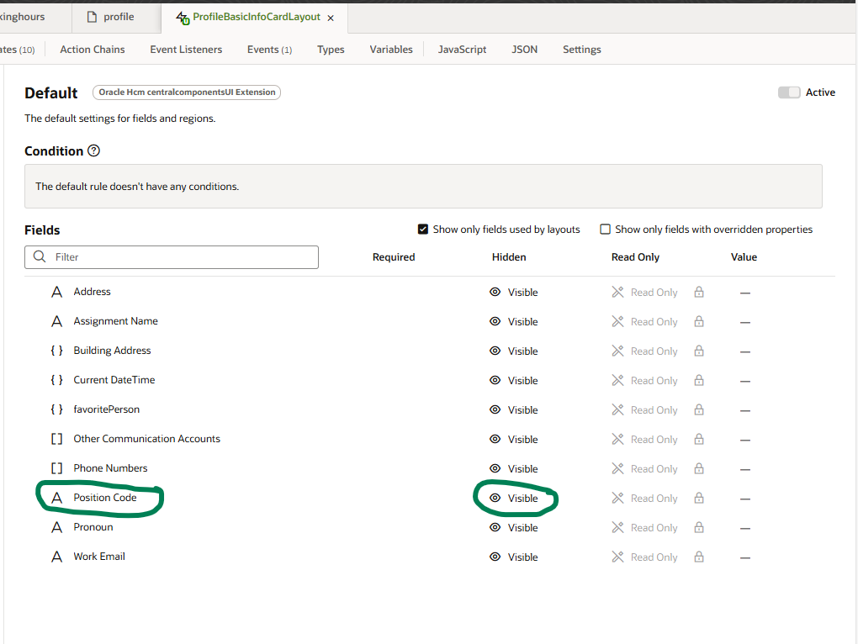Switch to the Variables tab
The width and height of the screenshot is (858, 644).
point(391,50)
